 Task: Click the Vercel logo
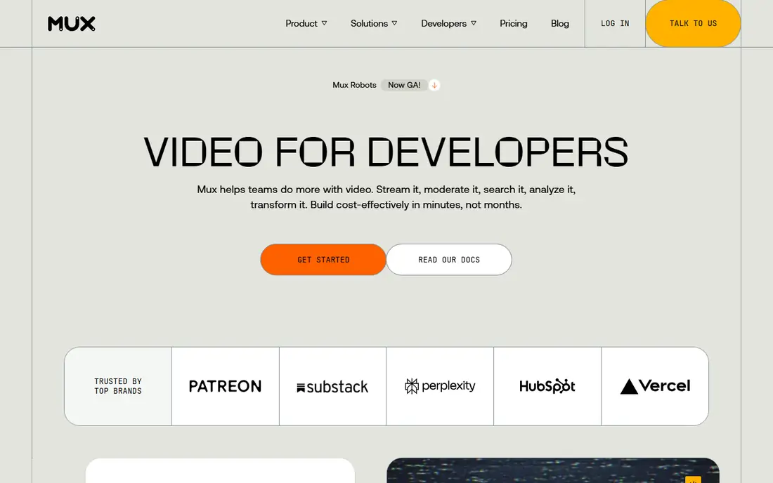(655, 386)
